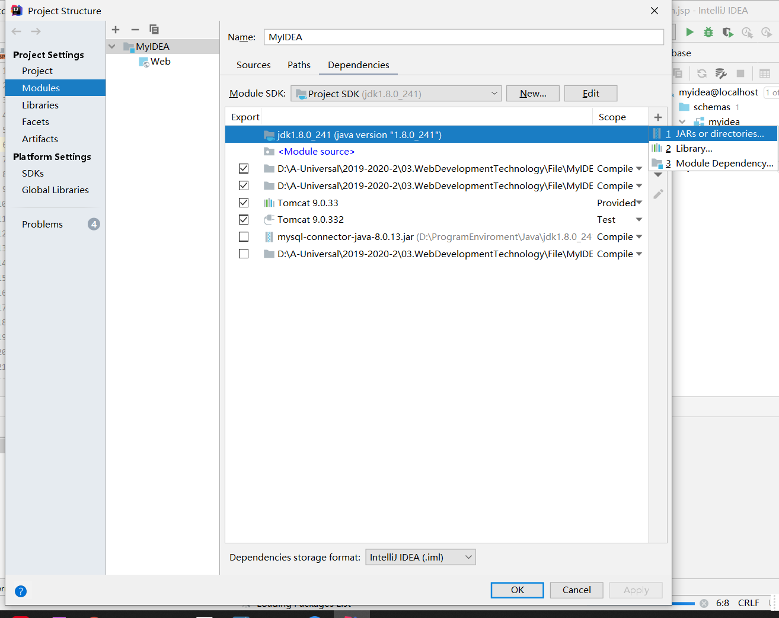Click the Database table view icon
This screenshot has width=779, height=618.
(x=765, y=73)
